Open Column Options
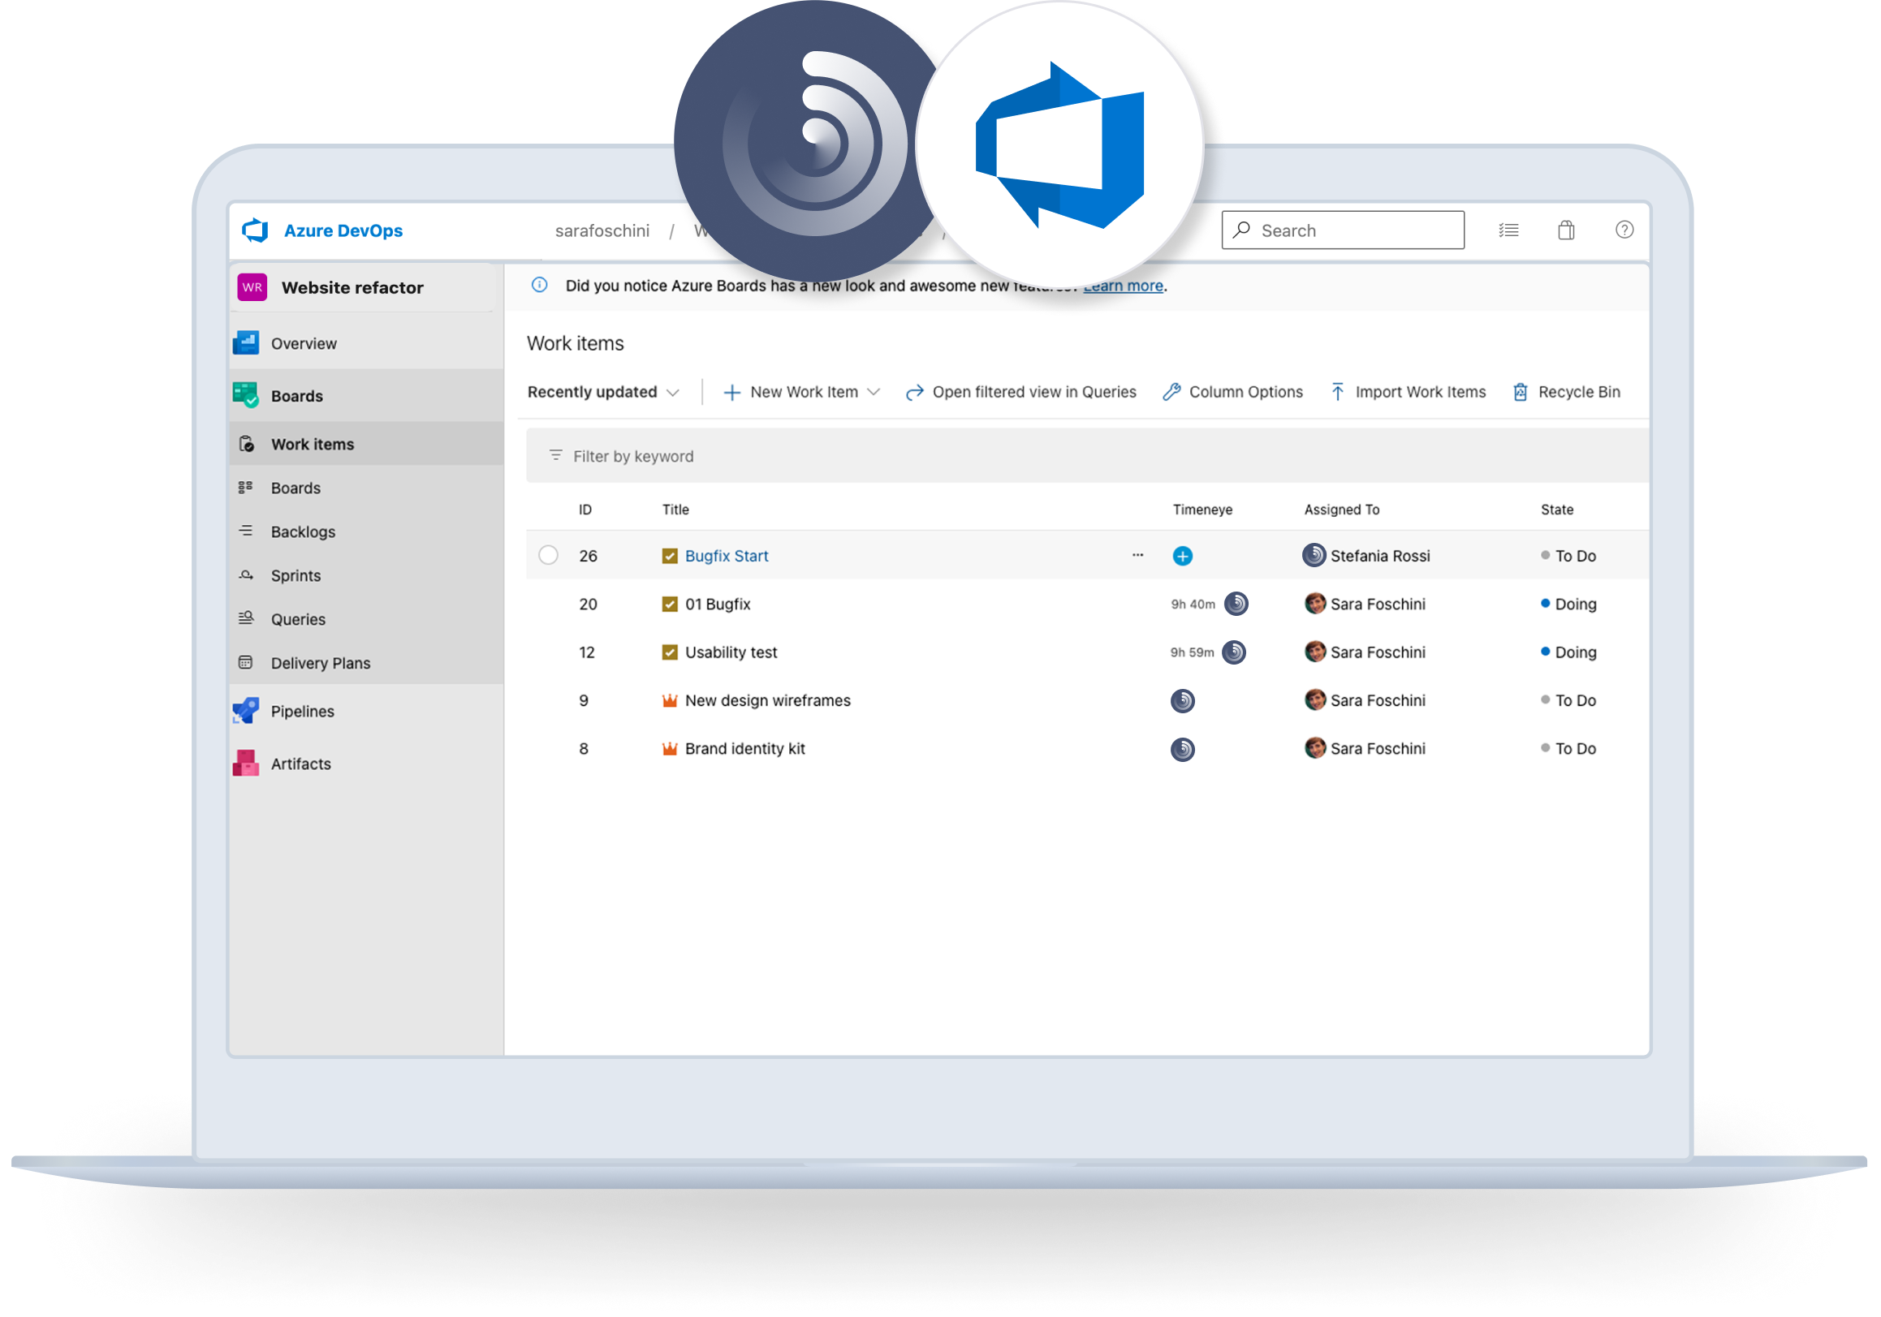Image resolution: width=1881 pixels, height=1317 pixels. [x=1232, y=392]
